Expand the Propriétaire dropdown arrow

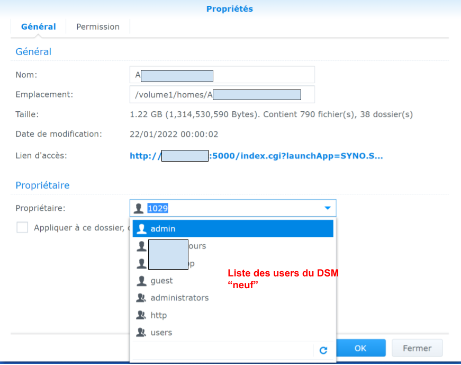point(328,208)
